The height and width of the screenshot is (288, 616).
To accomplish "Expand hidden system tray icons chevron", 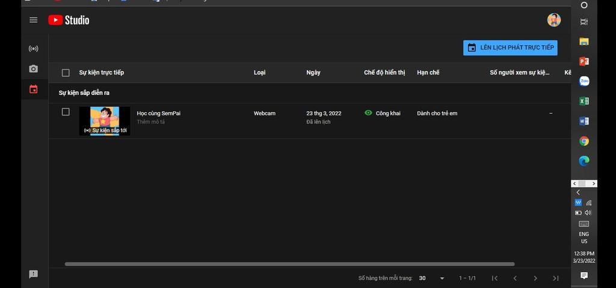I will click(578, 192).
